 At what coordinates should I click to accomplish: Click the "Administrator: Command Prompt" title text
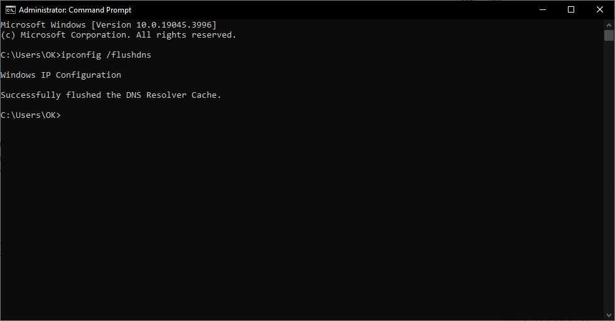point(75,10)
